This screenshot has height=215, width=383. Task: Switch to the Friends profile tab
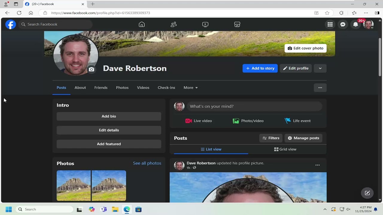point(101,87)
